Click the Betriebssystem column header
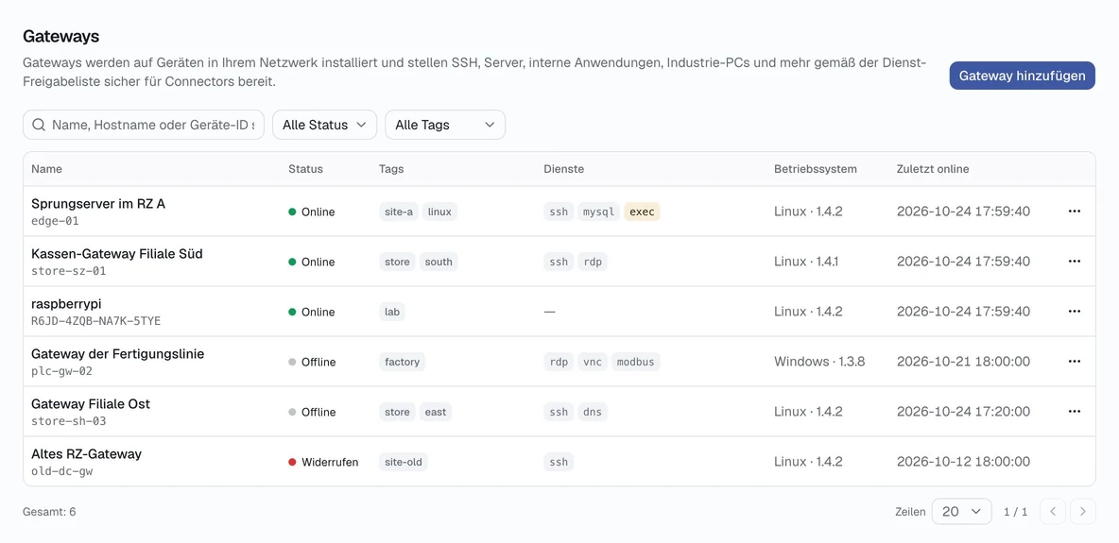Viewport: 1119px width, 543px height. (816, 169)
